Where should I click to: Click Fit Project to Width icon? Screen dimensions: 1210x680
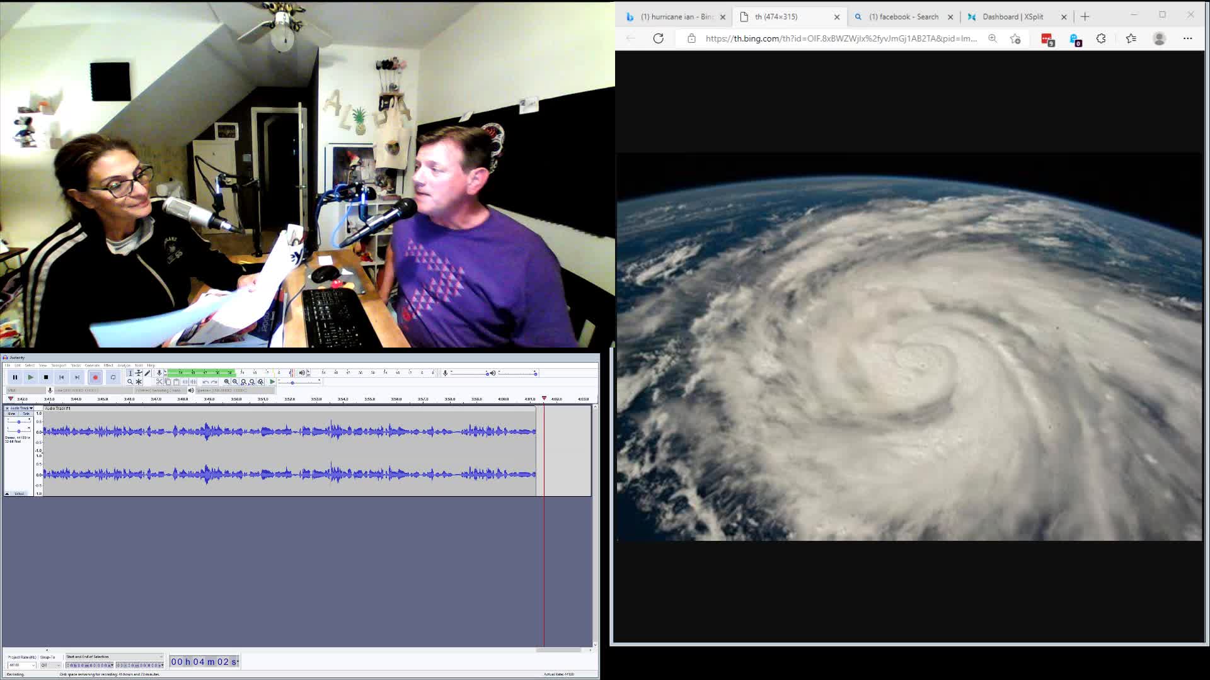[252, 382]
